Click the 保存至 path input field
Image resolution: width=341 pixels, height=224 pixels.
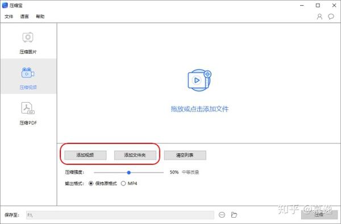point(120,215)
